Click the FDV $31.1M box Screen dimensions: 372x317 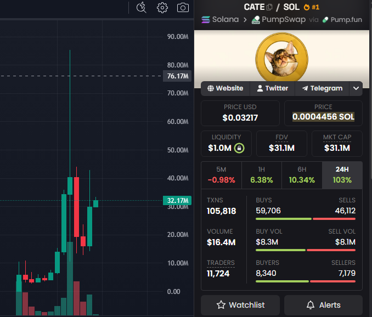281,144
